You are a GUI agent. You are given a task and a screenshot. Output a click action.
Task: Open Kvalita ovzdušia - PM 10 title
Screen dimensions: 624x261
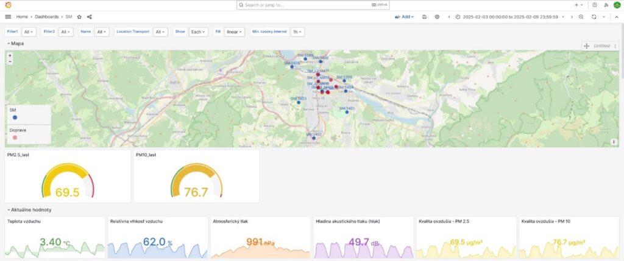(545, 221)
